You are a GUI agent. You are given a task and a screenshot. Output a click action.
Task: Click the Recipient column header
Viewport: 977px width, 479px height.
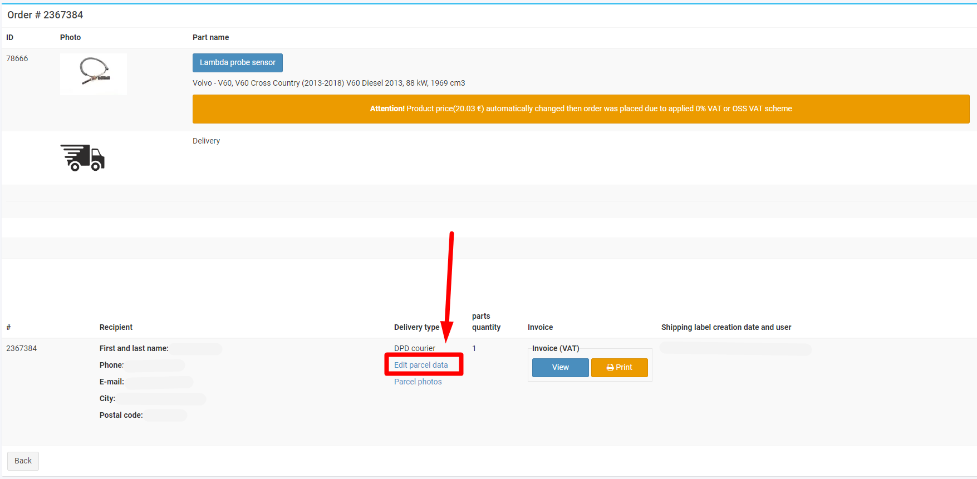116,327
